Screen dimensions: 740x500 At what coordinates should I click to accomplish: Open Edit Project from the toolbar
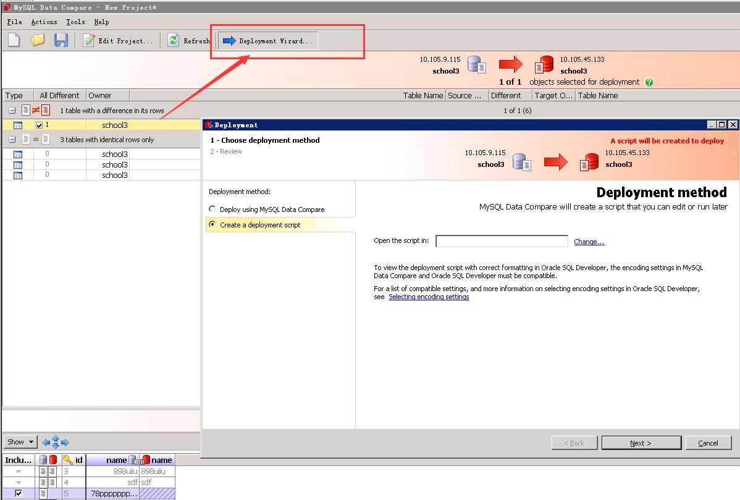click(118, 41)
